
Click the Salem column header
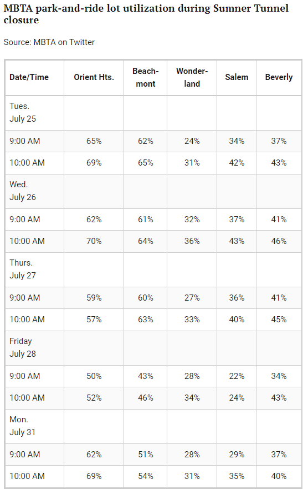[237, 77]
